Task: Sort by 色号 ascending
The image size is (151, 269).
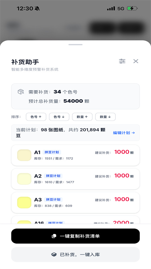Action: click(36, 117)
